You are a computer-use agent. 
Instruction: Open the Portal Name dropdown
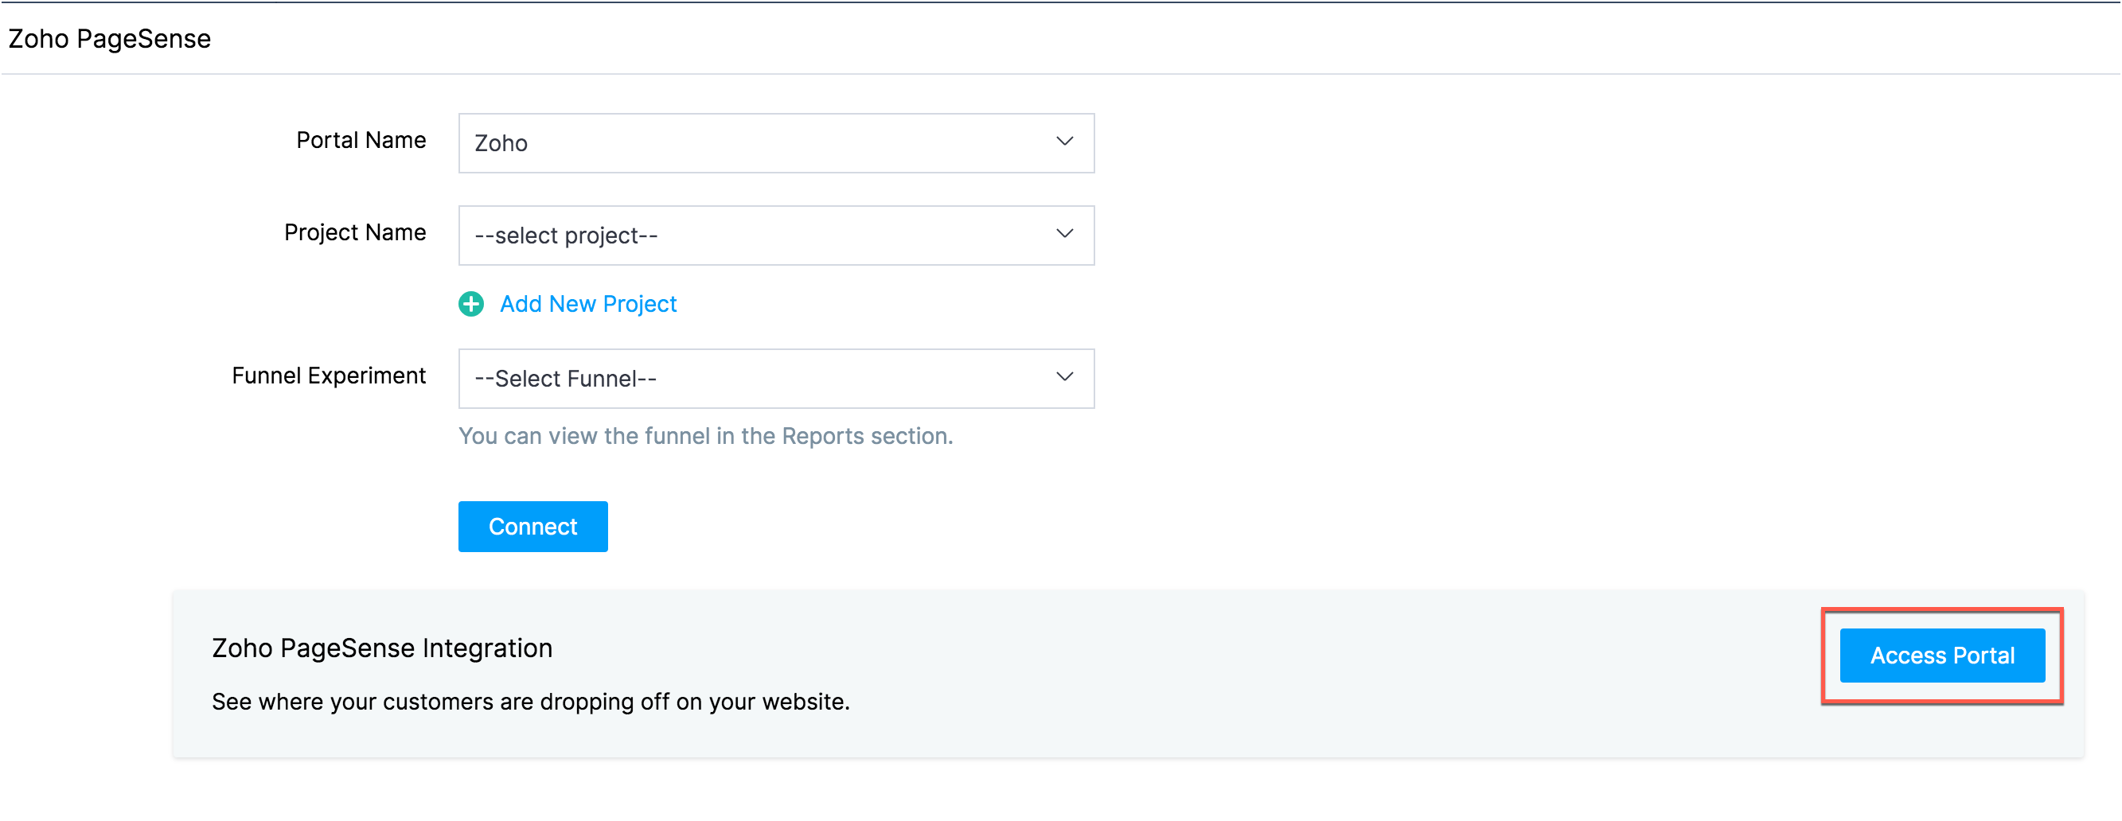(x=776, y=143)
